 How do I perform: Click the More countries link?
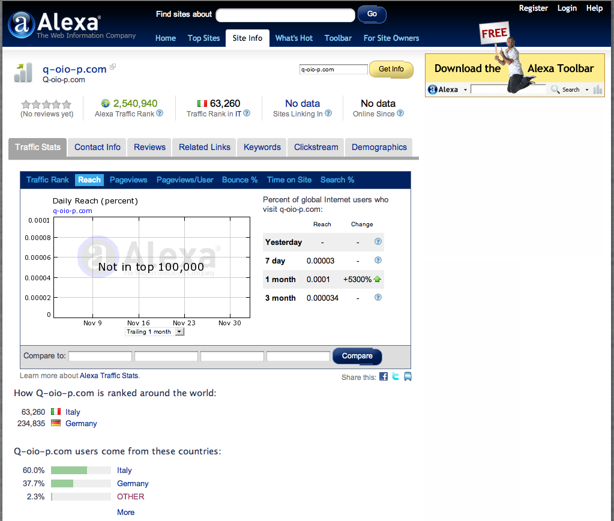[x=125, y=513]
